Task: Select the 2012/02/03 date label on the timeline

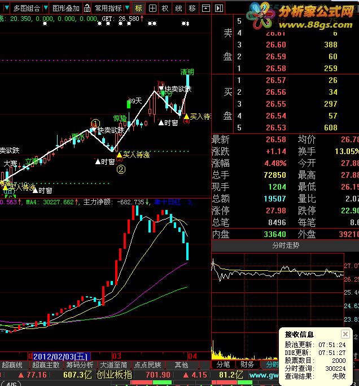Action: point(62,356)
